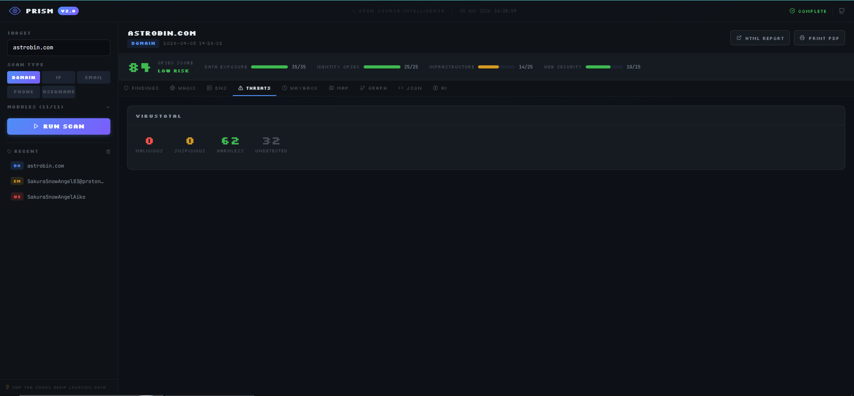Click the PRISM eye logo icon
Screen dimensions: 854x396
[15, 11]
